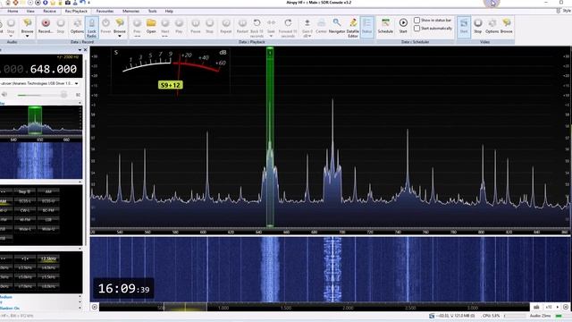Open the Memories ribbon tab

pos(131,12)
